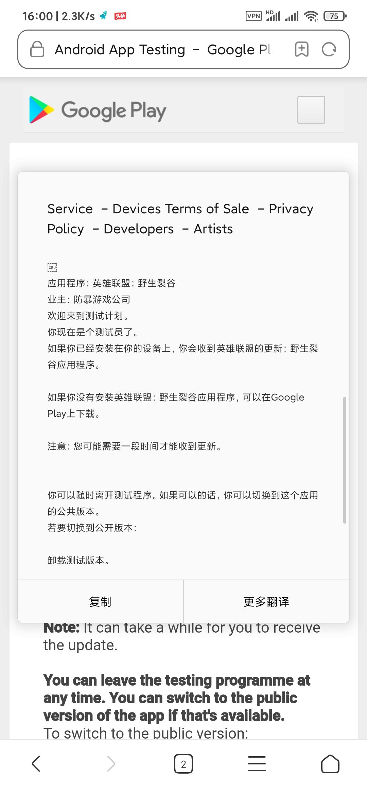Image resolution: width=367 pixels, height=795 pixels.
Task: Select the text 若要切换到公开版本：
Action: tap(92, 528)
